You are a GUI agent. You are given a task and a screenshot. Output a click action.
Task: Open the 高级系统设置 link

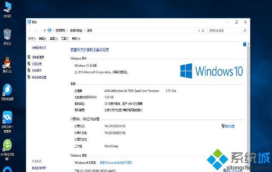(39, 77)
